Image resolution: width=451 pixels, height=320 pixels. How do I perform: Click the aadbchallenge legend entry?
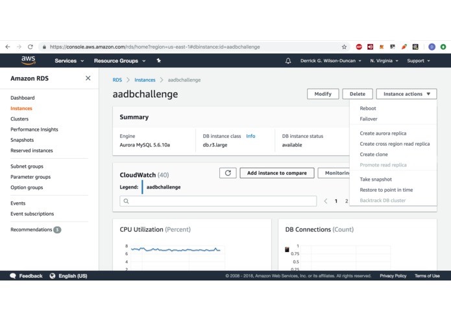(x=164, y=187)
